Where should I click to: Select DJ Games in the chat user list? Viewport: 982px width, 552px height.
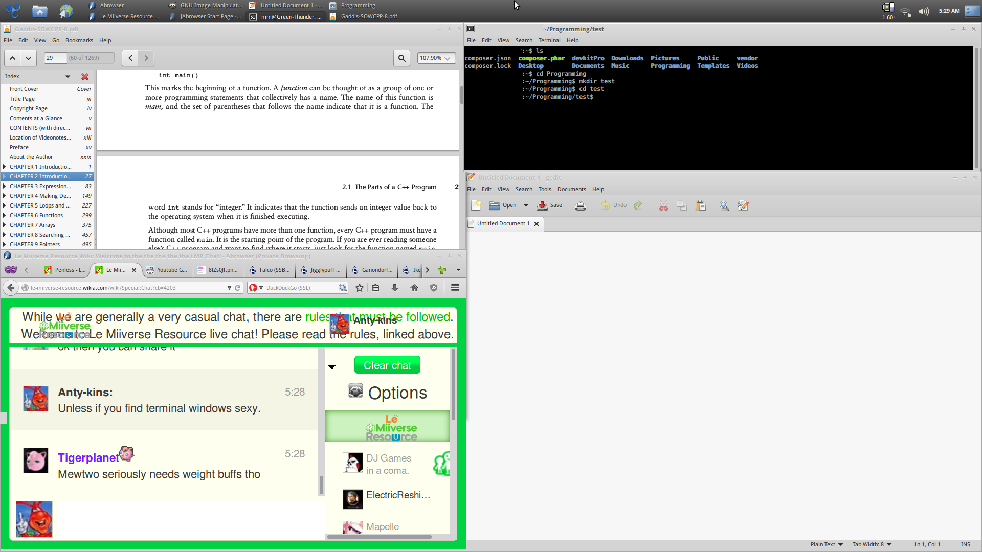(x=388, y=464)
